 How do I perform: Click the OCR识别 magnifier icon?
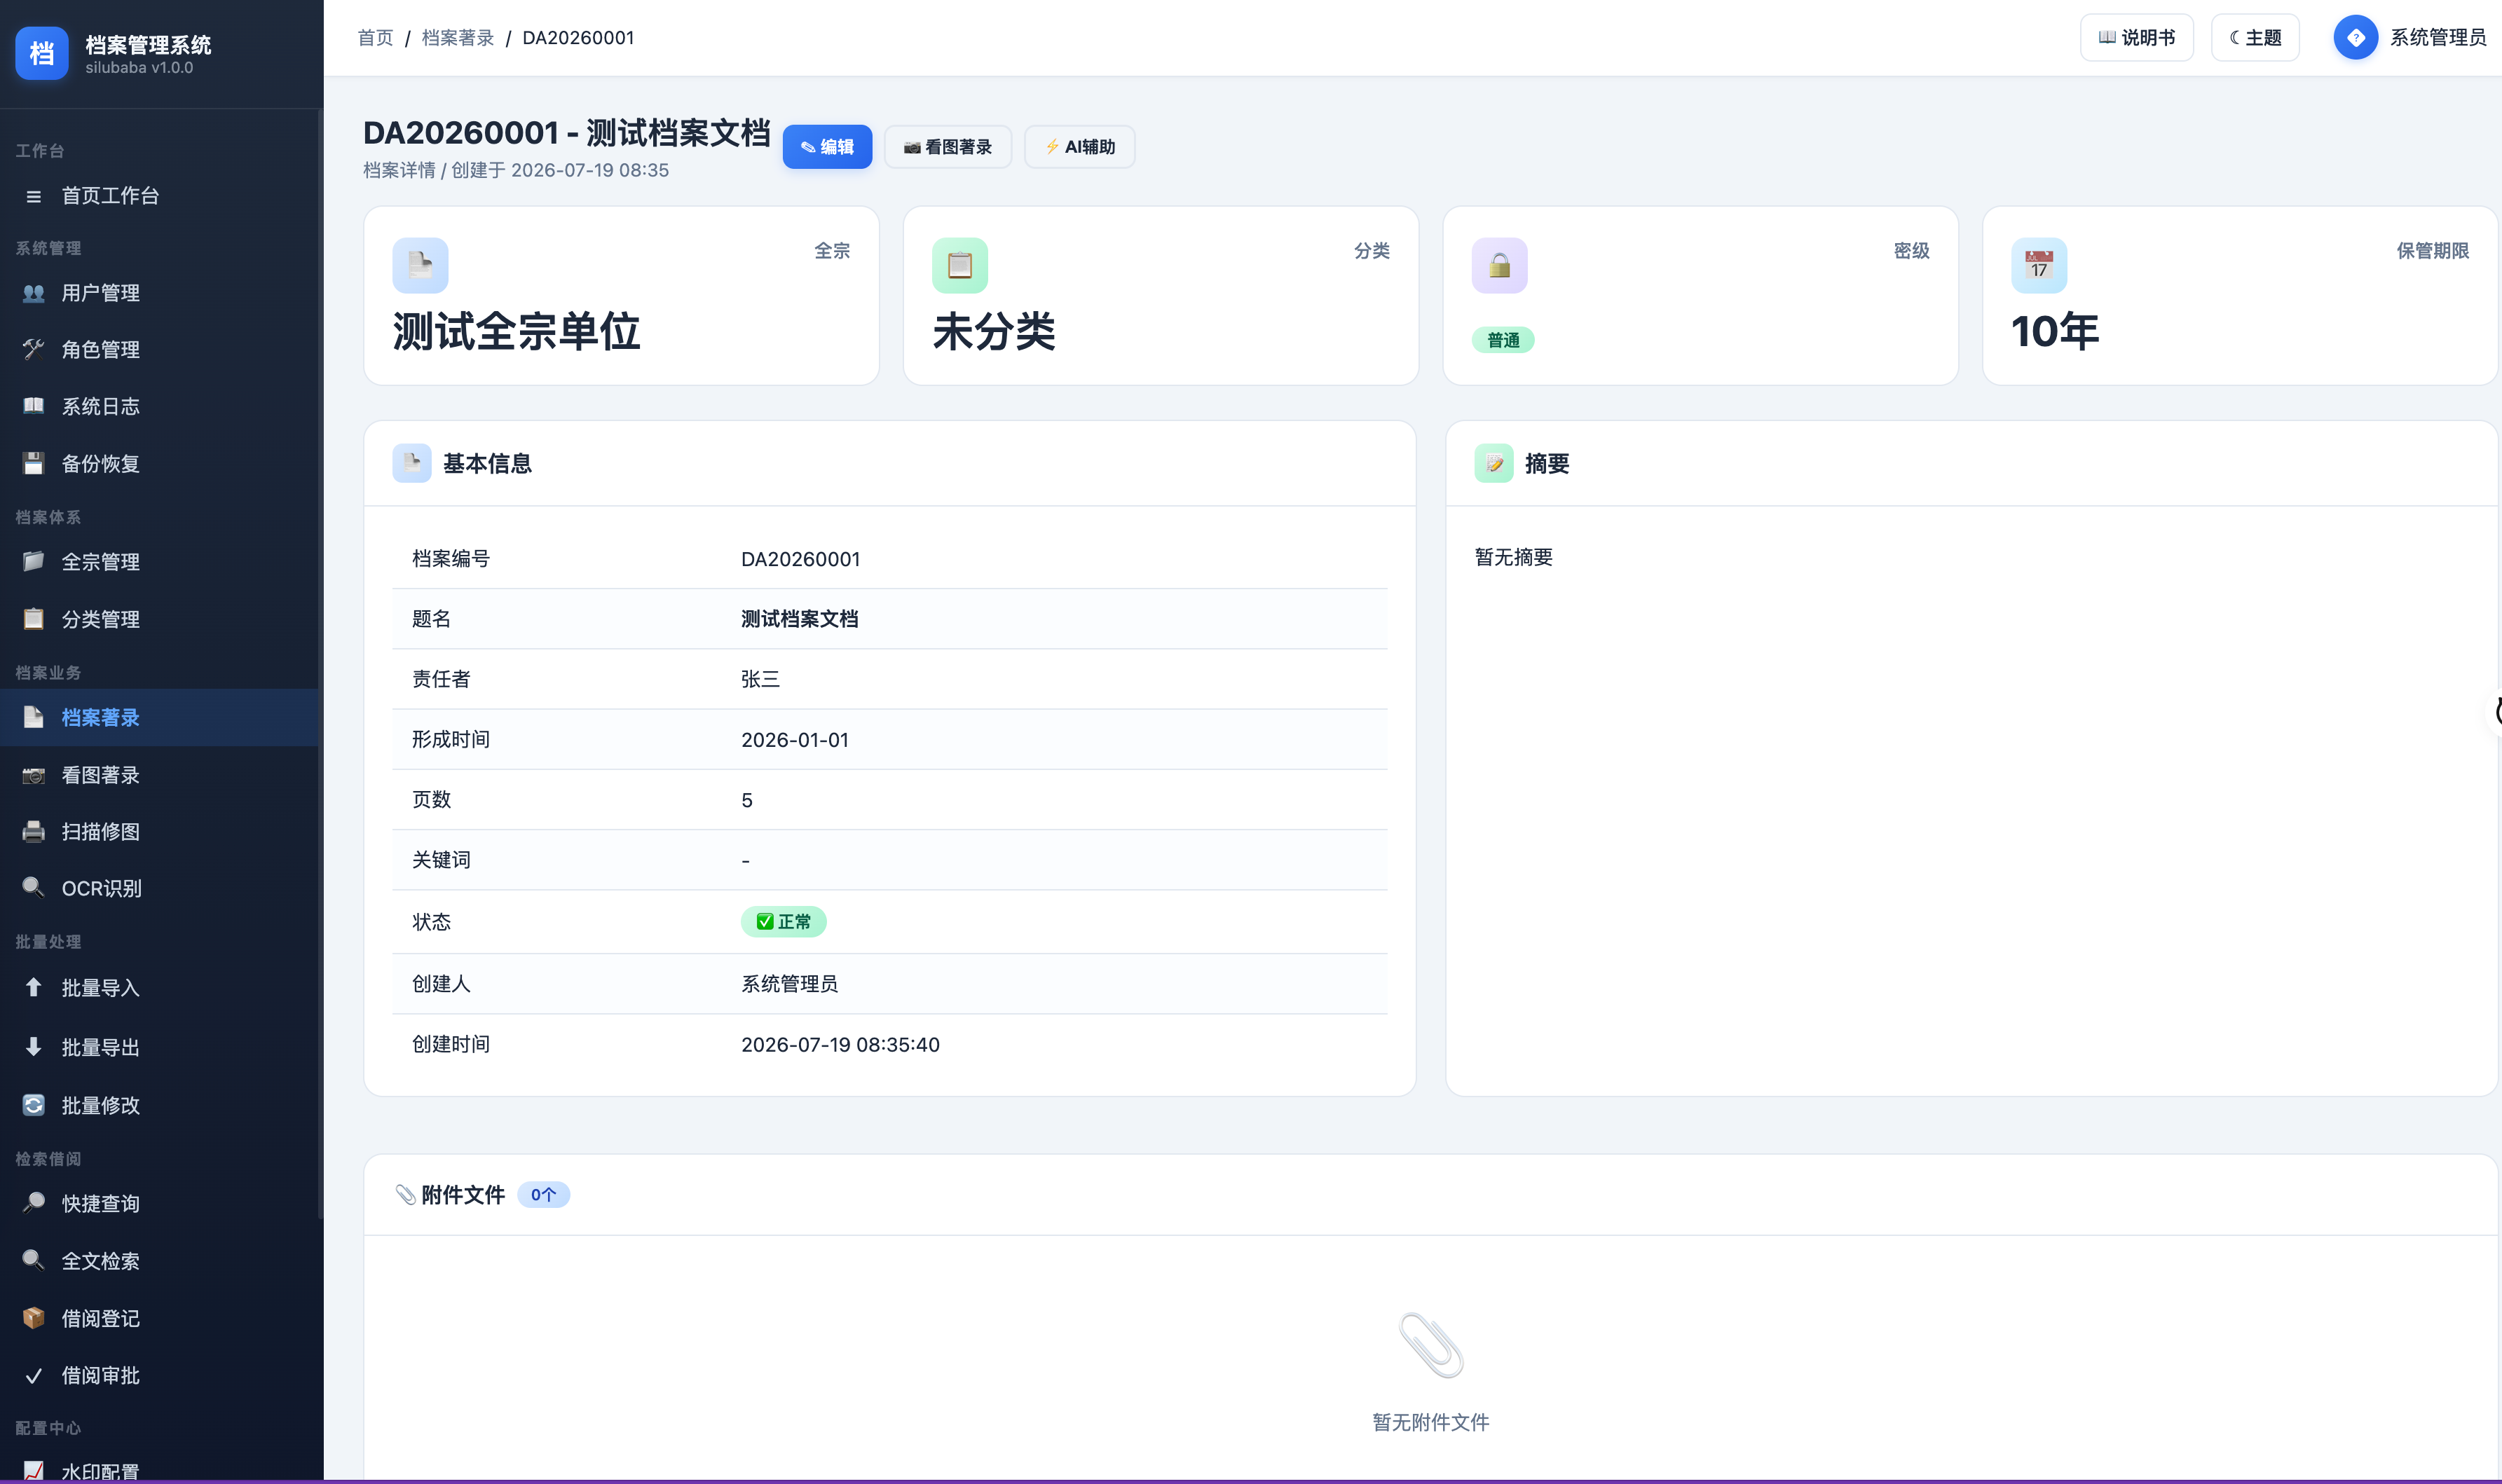pos(34,888)
